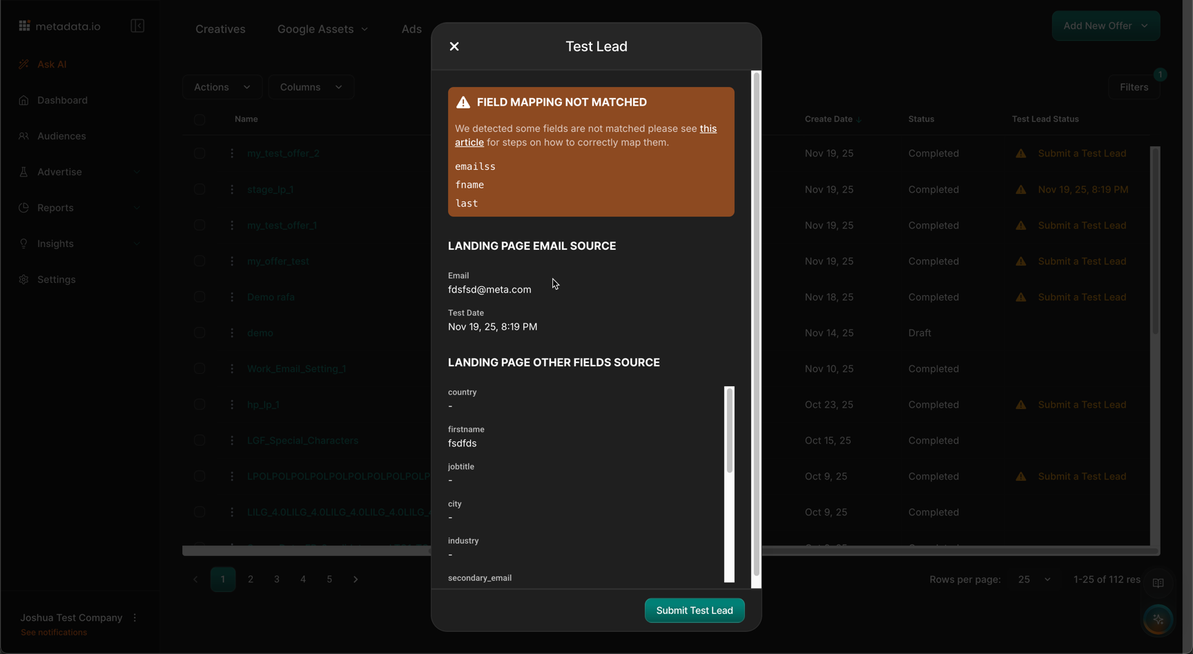Select checkbox for my_test_offer_1 row
The height and width of the screenshot is (654, 1193).
200,226
